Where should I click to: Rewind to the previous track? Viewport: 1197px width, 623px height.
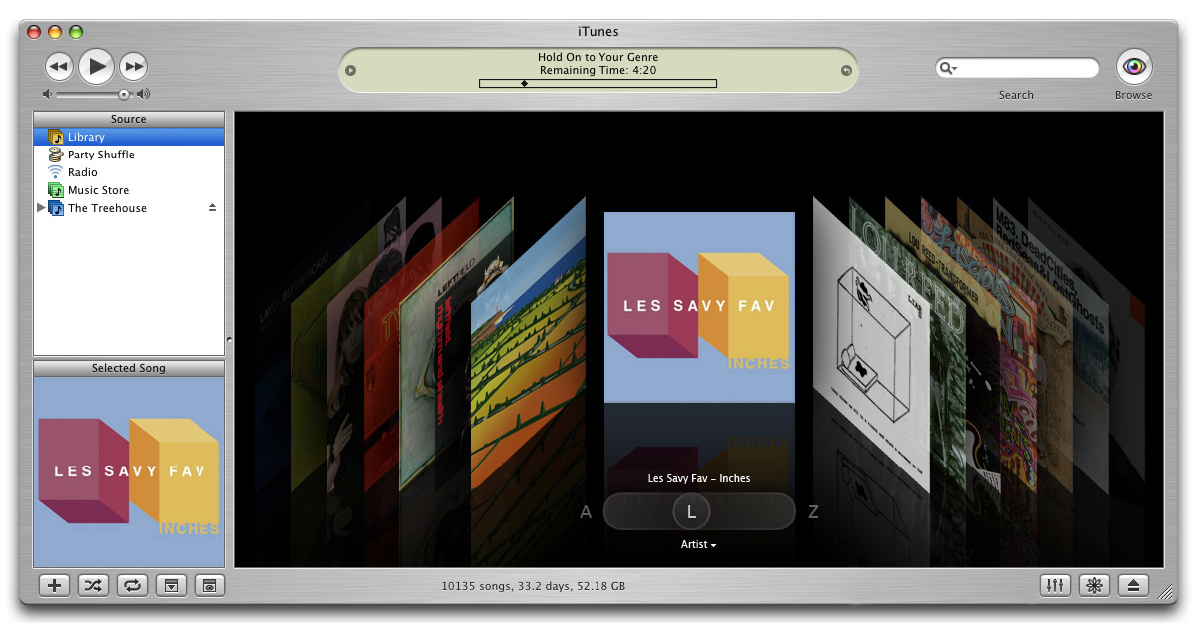(x=59, y=67)
